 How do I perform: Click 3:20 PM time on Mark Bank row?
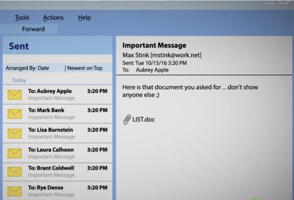[98, 110]
